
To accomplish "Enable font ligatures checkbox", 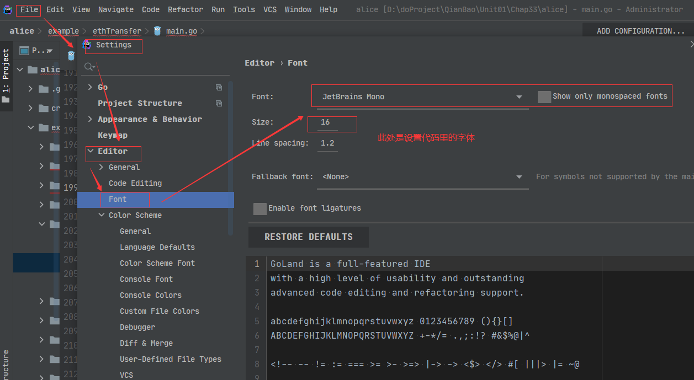I will coord(260,208).
